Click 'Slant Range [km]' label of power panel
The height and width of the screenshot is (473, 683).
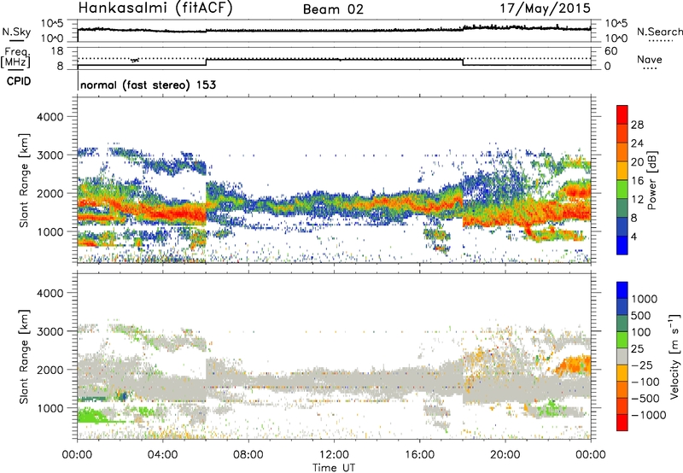tap(24, 180)
